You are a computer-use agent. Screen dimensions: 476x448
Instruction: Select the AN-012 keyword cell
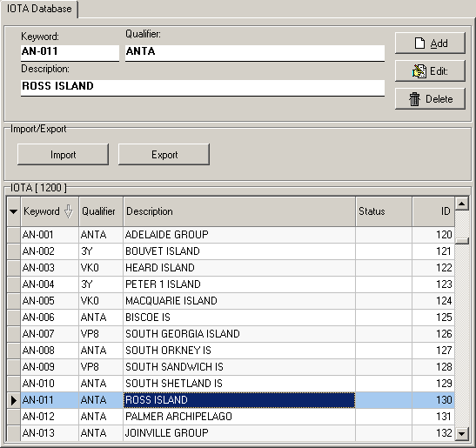point(50,417)
